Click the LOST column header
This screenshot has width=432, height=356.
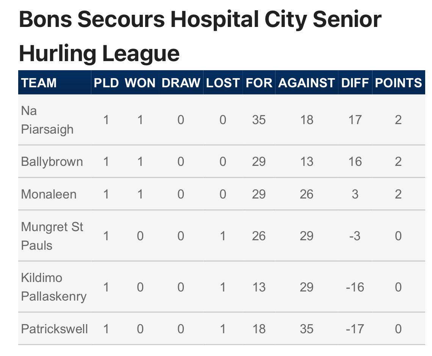[x=223, y=83]
